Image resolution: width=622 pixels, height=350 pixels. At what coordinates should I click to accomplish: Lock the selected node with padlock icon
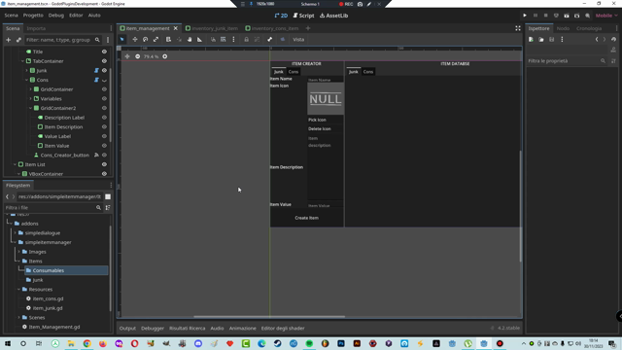[246, 39]
